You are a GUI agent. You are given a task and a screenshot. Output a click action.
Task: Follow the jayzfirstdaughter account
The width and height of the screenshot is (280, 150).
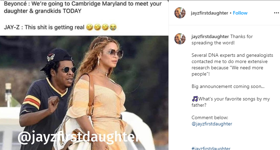240,13
